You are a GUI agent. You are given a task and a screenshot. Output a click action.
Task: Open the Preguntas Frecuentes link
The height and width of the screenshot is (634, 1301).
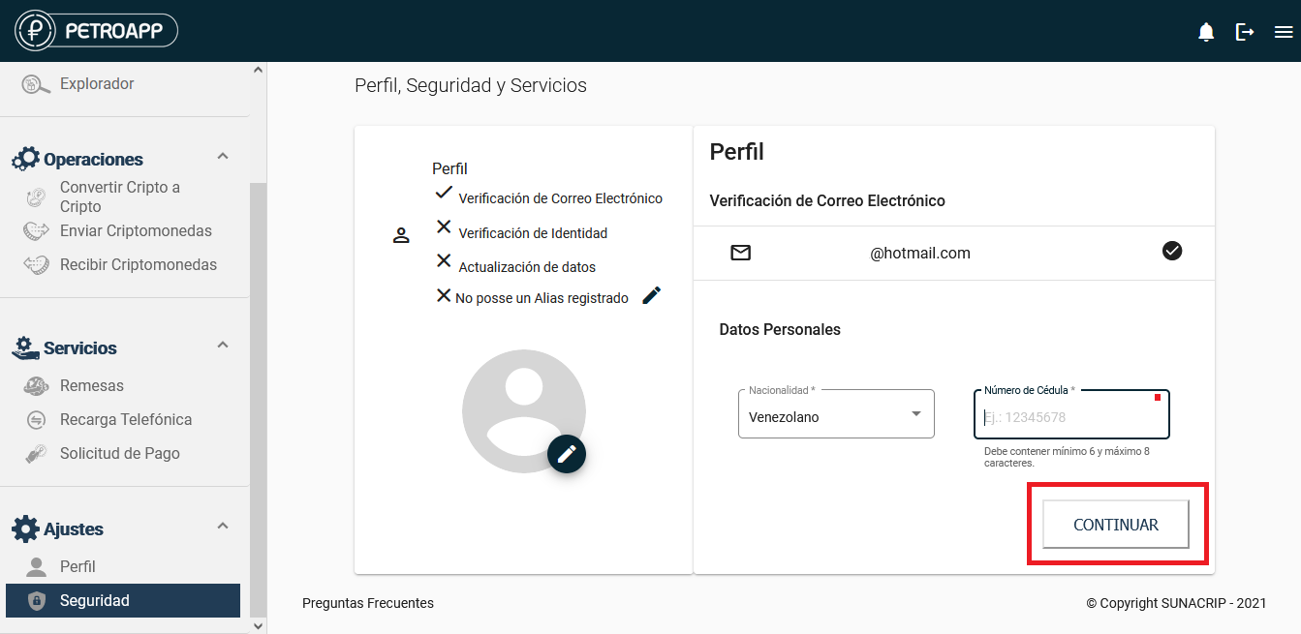[368, 603]
